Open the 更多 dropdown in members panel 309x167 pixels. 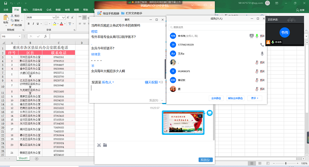(x=254, y=98)
